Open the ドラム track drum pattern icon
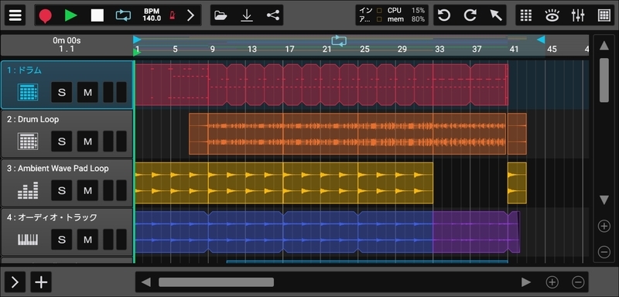The image size is (619, 297). tap(28, 92)
